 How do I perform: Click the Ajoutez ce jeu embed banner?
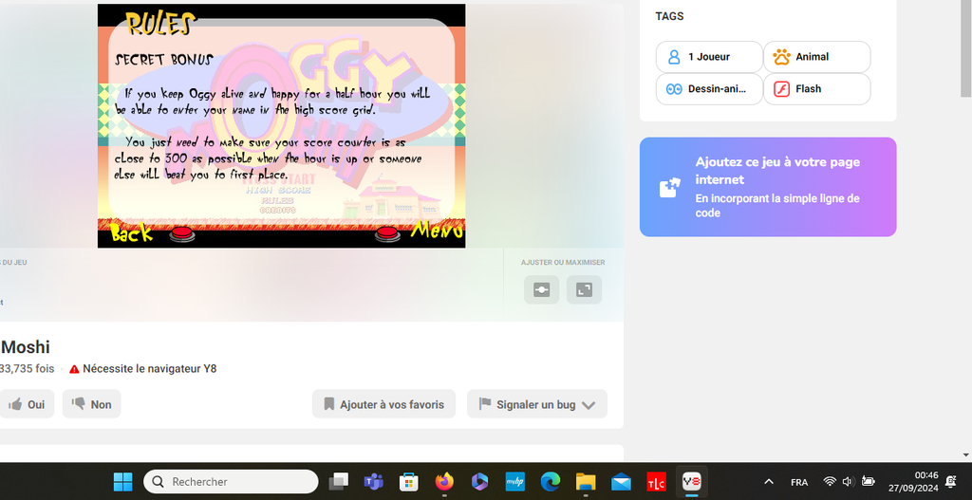click(767, 187)
